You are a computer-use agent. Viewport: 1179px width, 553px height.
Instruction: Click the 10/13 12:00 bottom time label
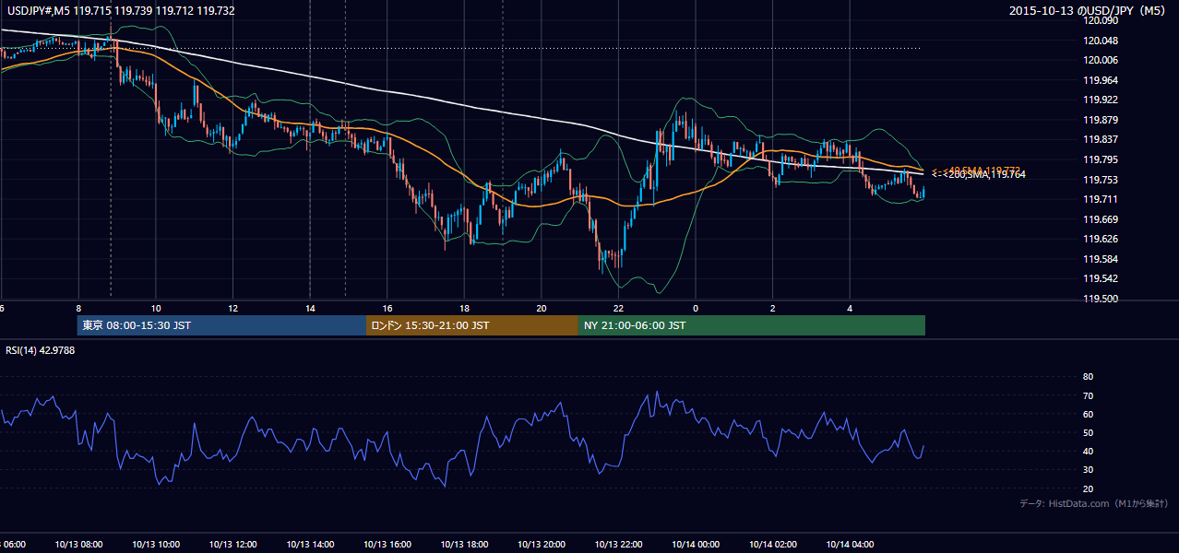point(232,545)
